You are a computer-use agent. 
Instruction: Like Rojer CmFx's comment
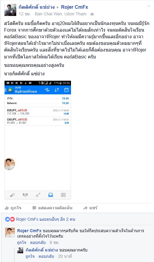22,242
